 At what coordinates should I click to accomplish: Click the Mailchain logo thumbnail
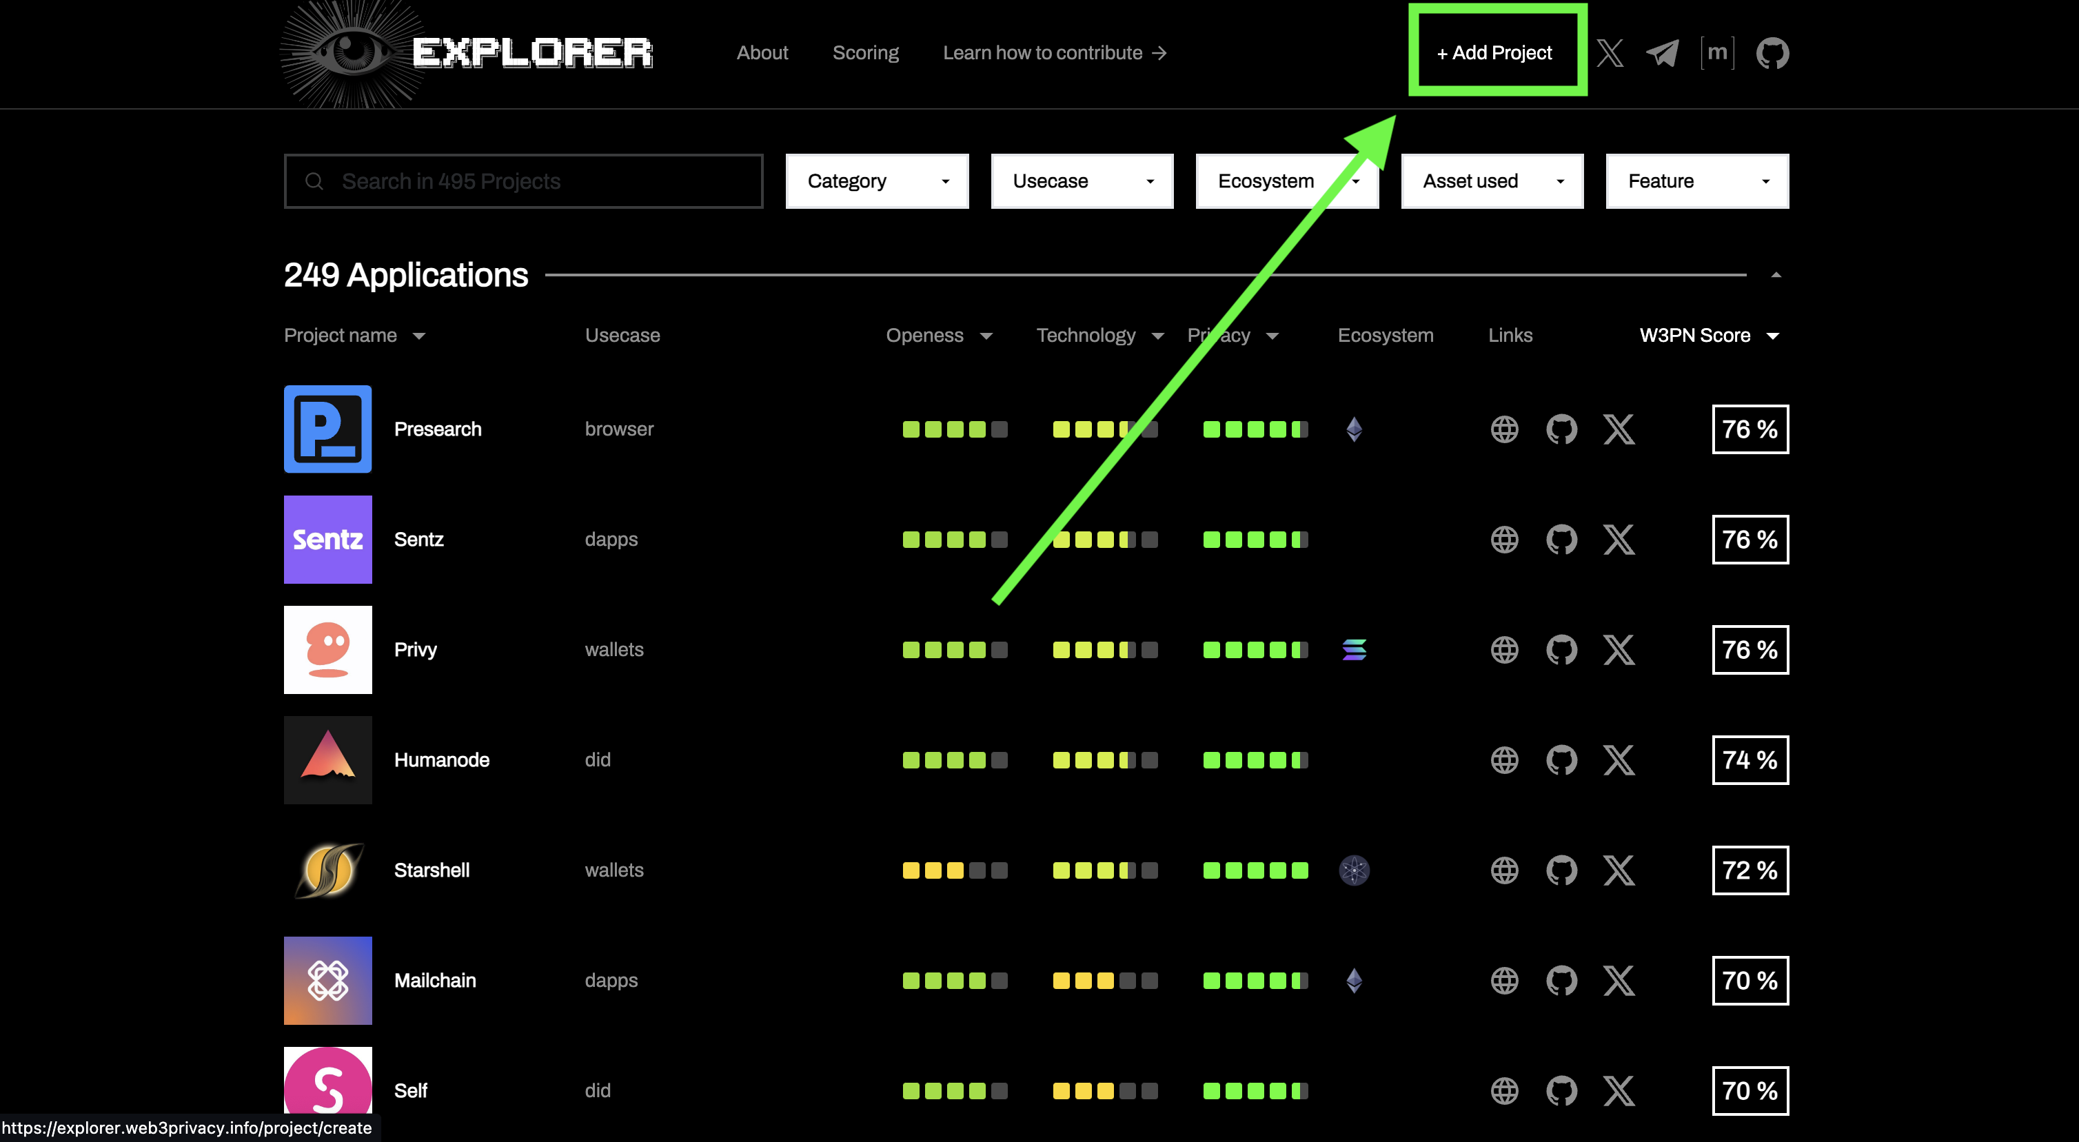[327, 981]
